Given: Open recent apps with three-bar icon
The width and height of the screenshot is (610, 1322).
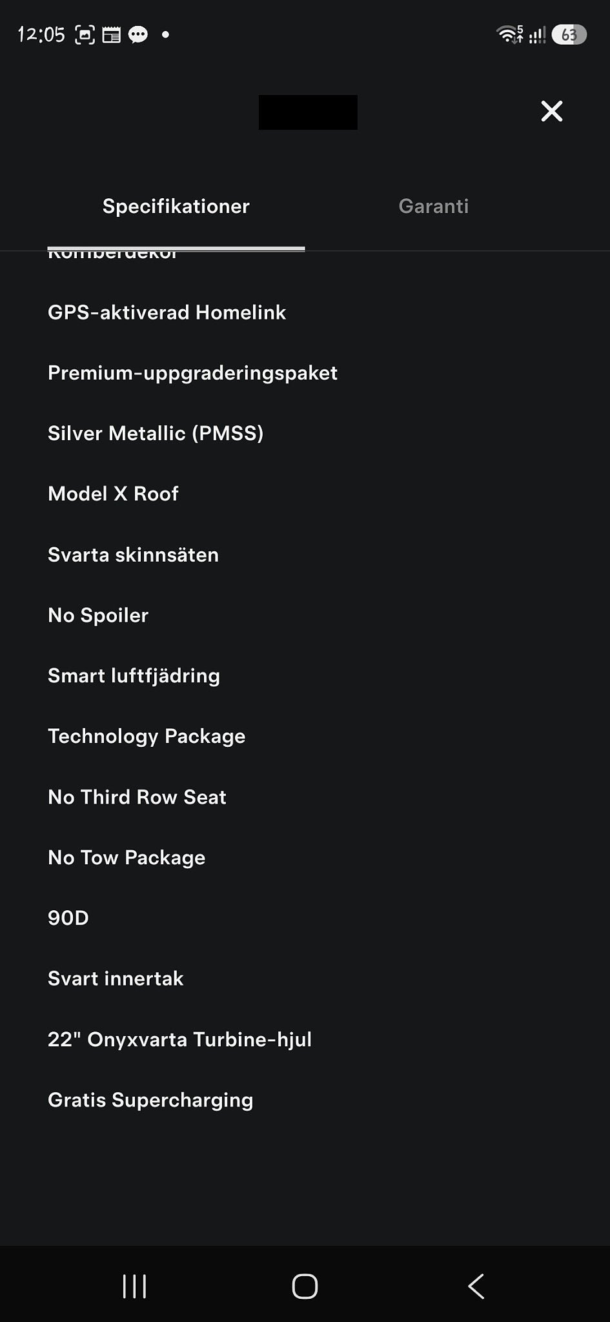Looking at the screenshot, I should point(134,1286).
